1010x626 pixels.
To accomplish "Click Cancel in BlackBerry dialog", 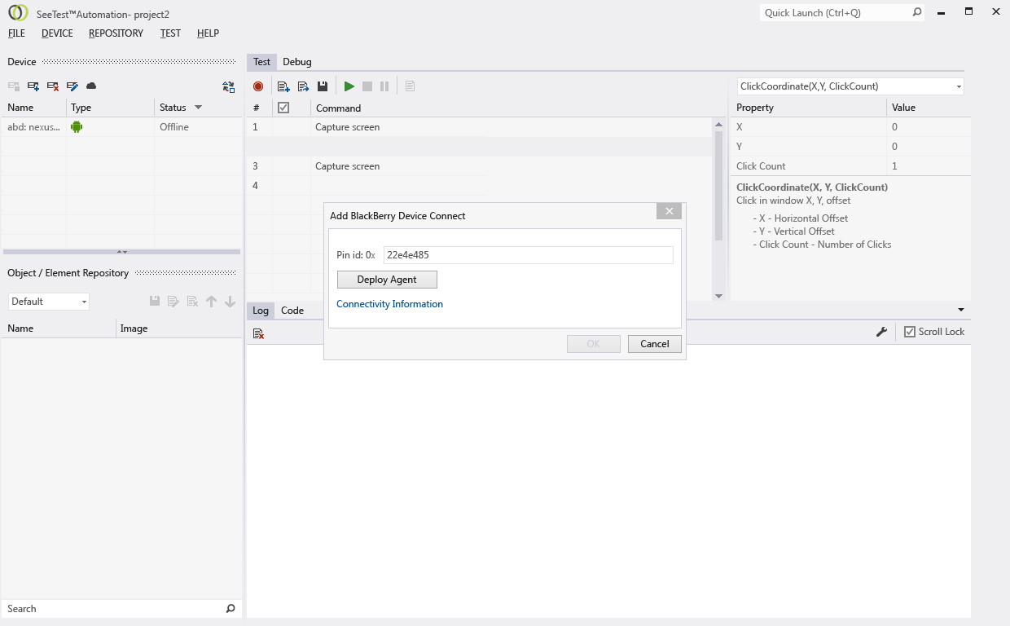I will click(x=655, y=344).
